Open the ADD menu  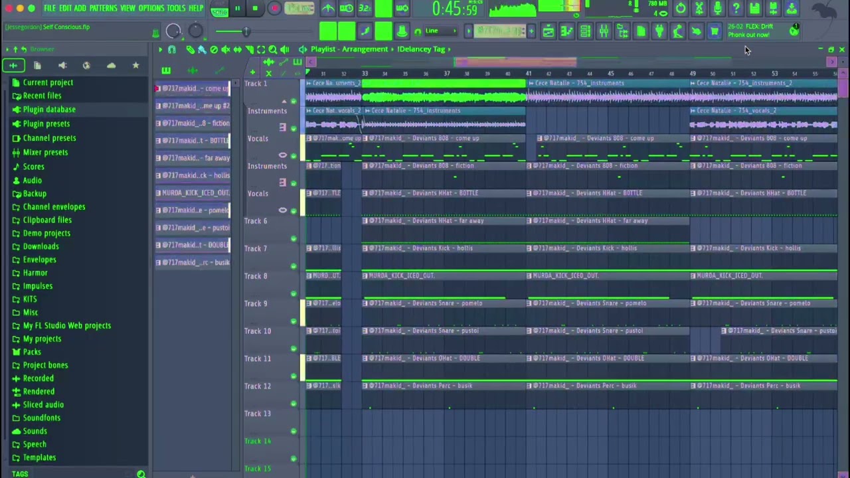[x=80, y=8]
